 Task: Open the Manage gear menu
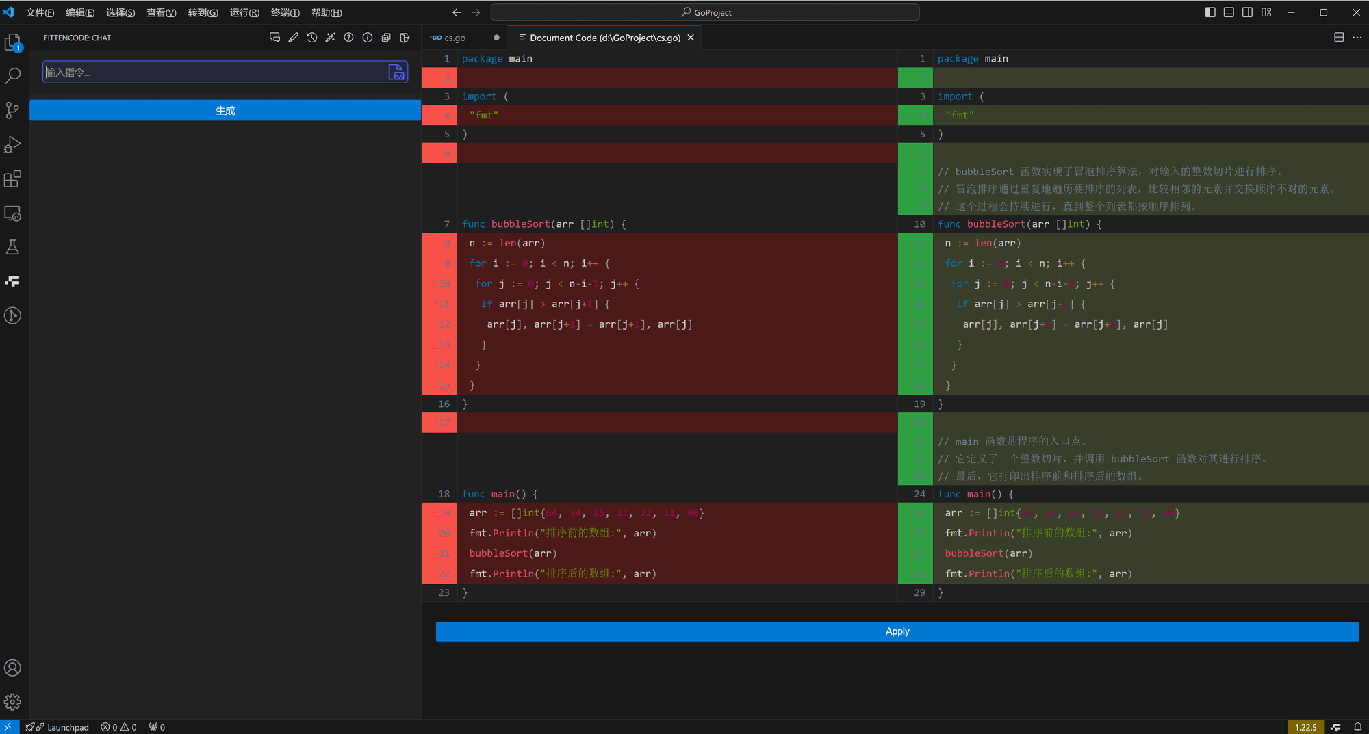click(12, 702)
